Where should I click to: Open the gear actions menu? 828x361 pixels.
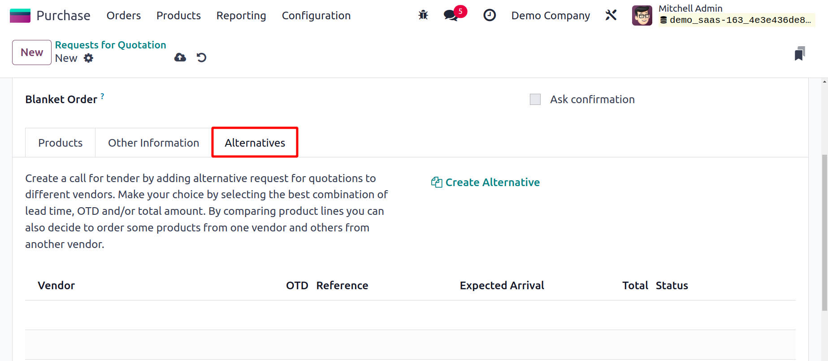(x=89, y=58)
